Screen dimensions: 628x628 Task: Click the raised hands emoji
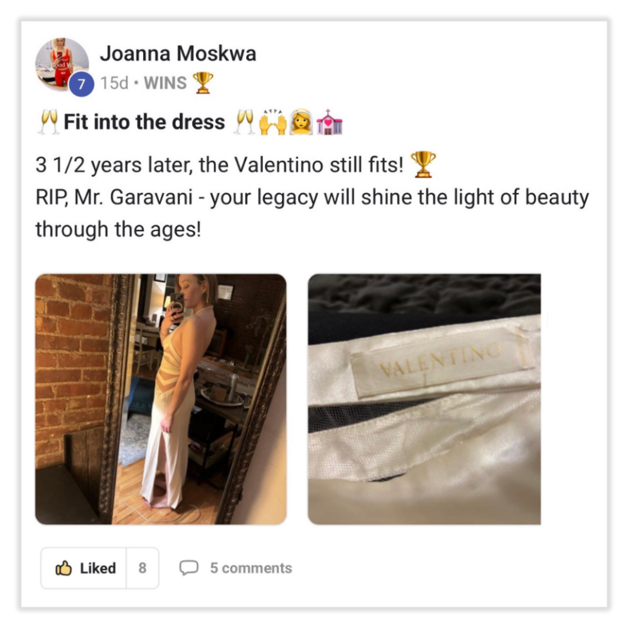(273, 122)
